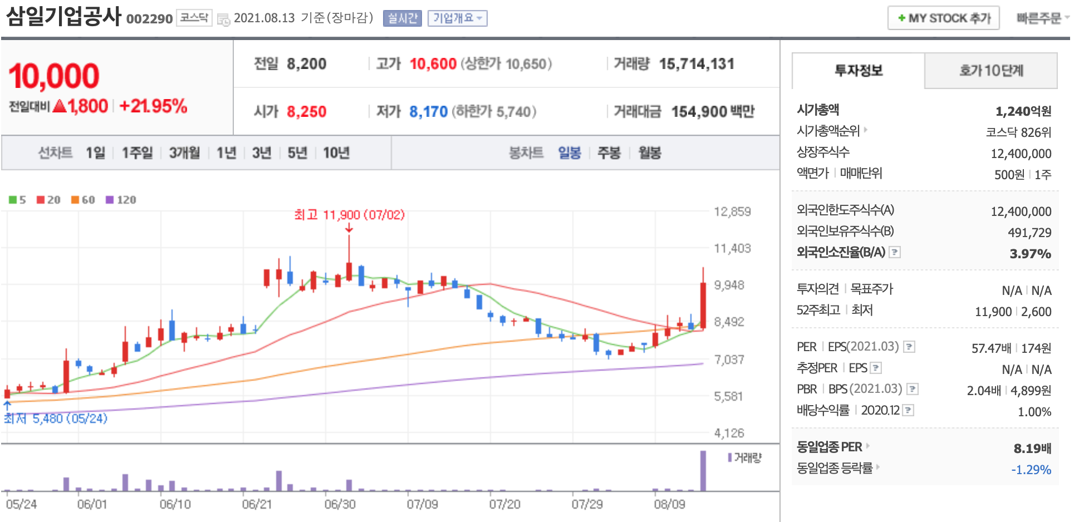Click the arrow next to 시가총액순위
The width and height of the screenshot is (1079, 522).
click(866, 130)
